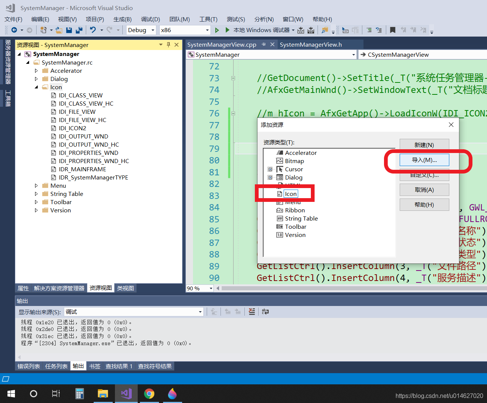Collapse the code fold box at line 73
Screen dimensions: 487x403
coord(233,78)
